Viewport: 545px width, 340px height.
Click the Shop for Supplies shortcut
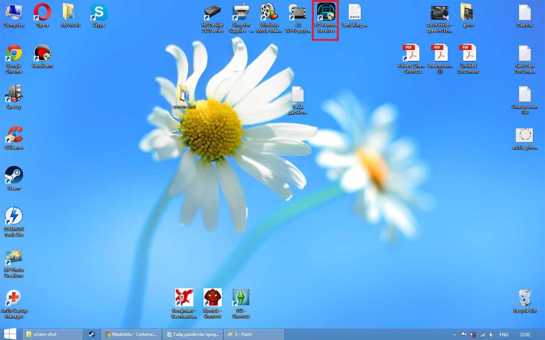[241, 19]
